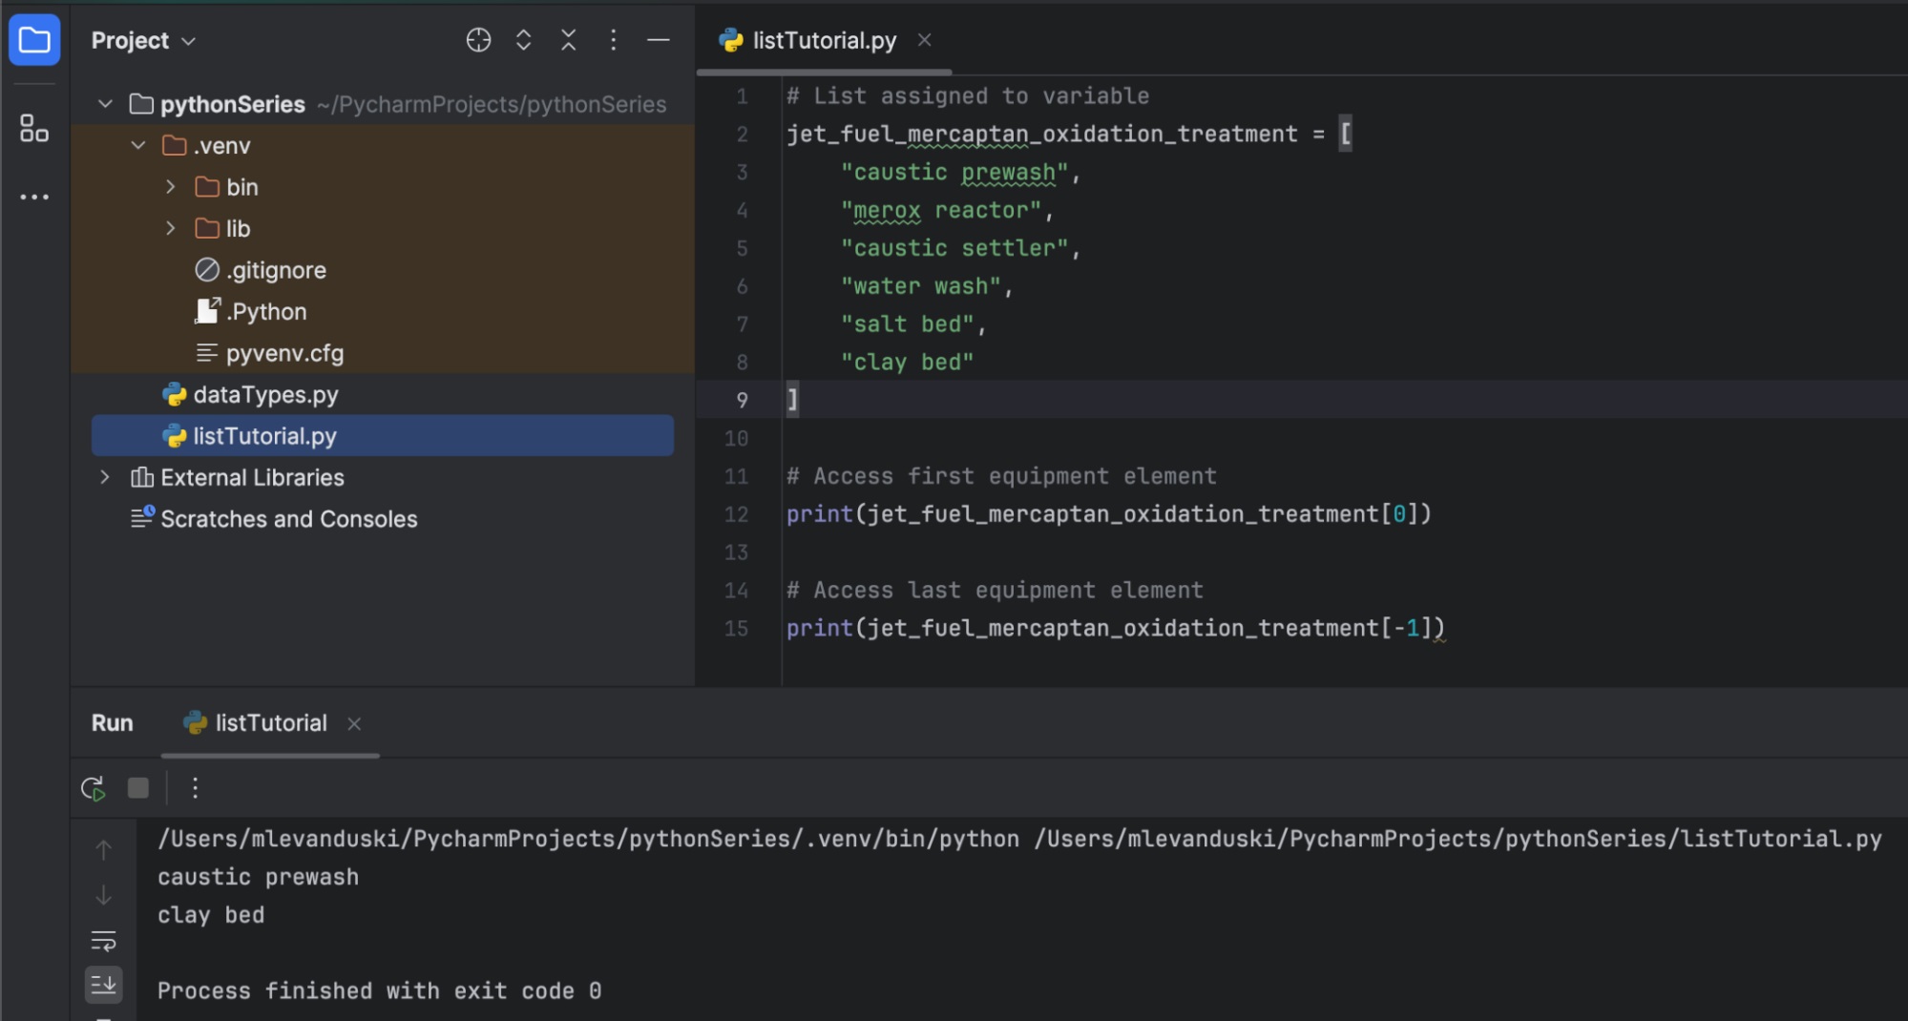Collapse the .venv folder
Image resolution: width=1908 pixels, height=1021 pixels.
point(138,145)
